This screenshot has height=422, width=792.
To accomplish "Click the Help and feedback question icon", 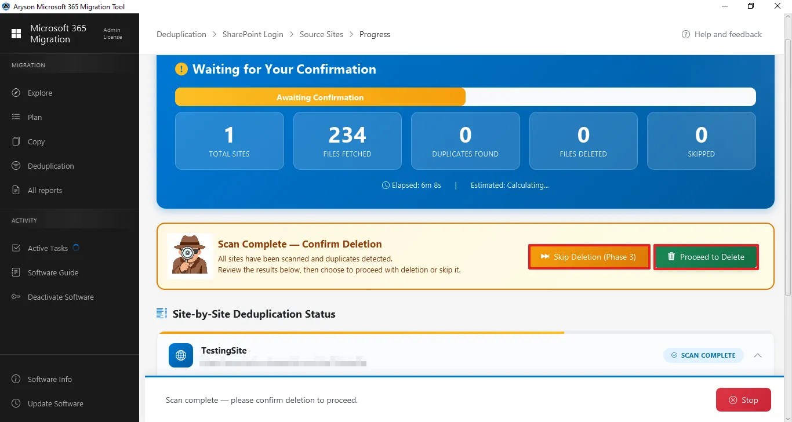I will tap(686, 34).
